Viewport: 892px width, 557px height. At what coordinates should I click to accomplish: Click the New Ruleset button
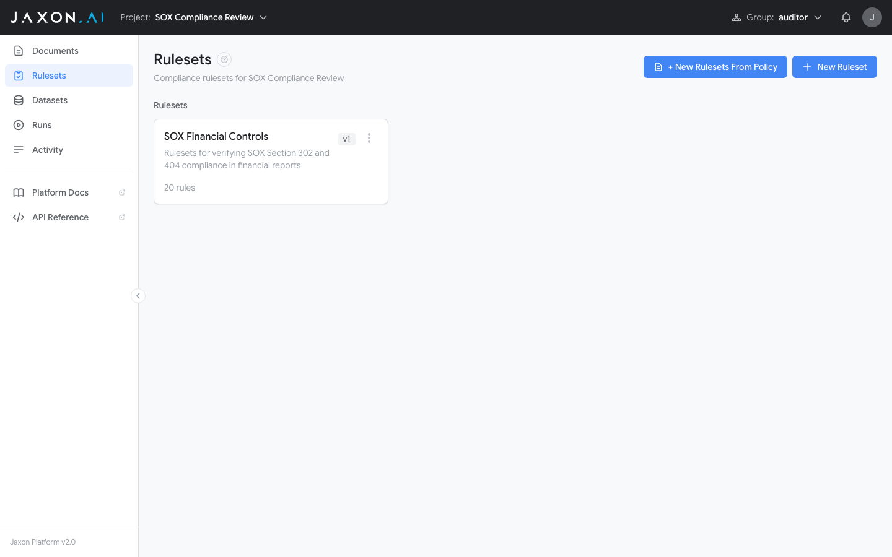pyautogui.click(x=834, y=66)
